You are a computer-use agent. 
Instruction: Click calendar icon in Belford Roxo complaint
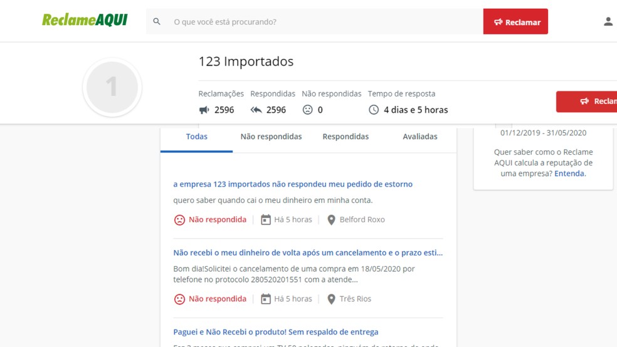tap(266, 220)
